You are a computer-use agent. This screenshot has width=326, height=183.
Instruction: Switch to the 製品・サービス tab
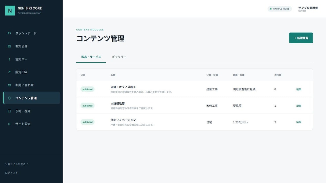pos(91,57)
